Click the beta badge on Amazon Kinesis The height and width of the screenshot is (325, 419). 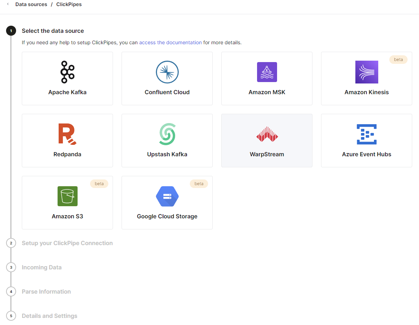(398, 60)
